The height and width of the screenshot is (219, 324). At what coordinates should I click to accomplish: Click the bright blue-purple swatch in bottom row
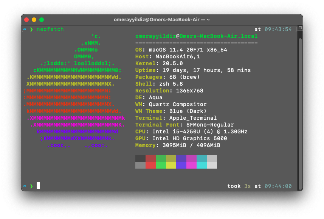pyautogui.click(x=181, y=165)
